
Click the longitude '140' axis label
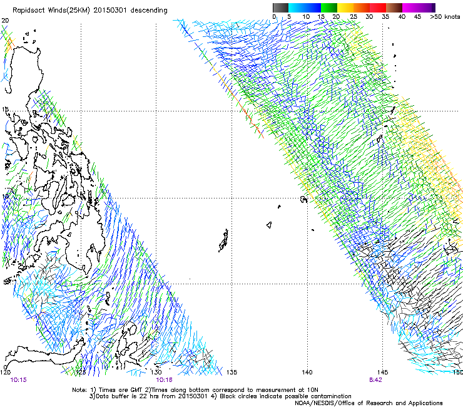(307, 372)
